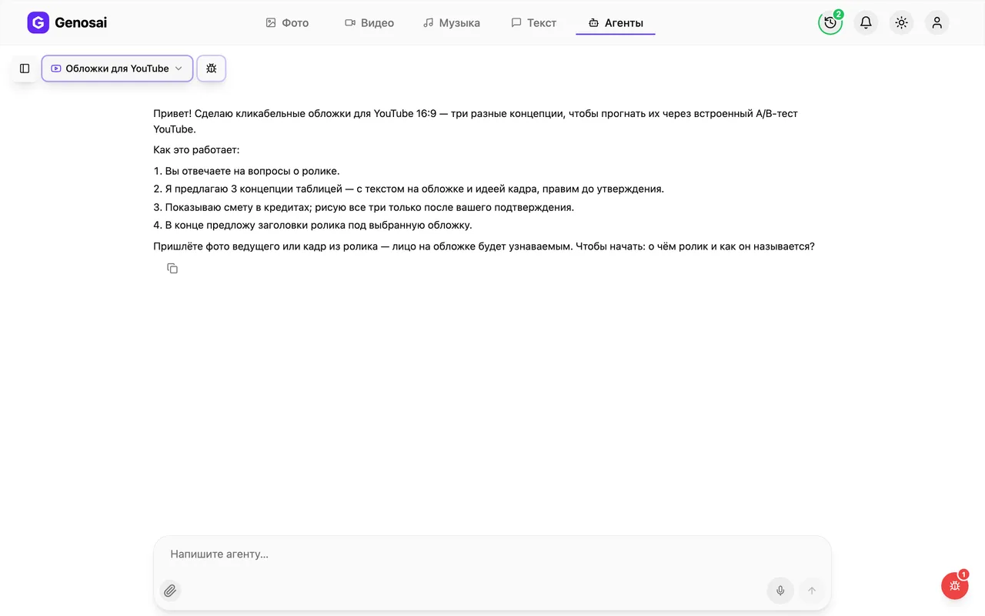The height and width of the screenshot is (616, 985).
Task: Go to the Текст tab
Action: point(534,23)
